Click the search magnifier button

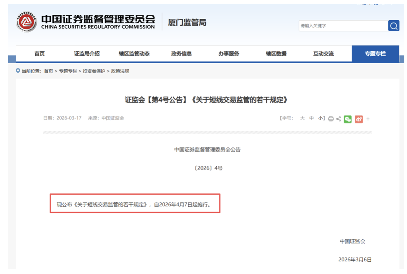[393, 26]
